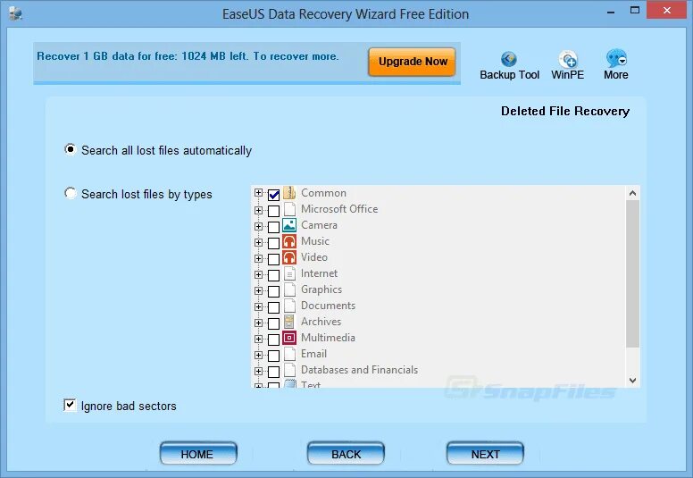Screen dimensions: 693x478
Task: Check the Databases and Financials checkbox
Action: [273, 372]
